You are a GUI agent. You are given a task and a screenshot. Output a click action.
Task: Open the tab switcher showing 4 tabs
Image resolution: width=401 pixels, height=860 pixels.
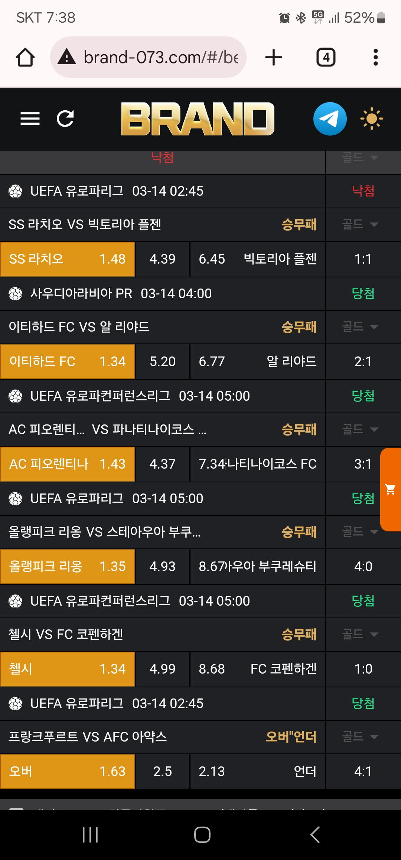coord(326,58)
